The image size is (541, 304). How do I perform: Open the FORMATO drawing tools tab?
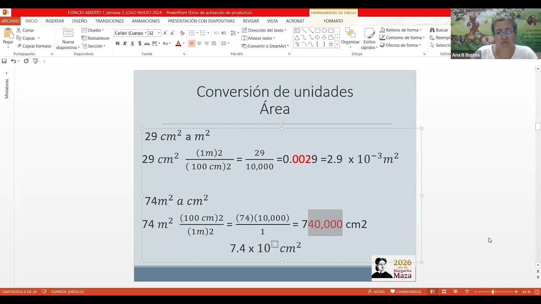click(333, 21)
